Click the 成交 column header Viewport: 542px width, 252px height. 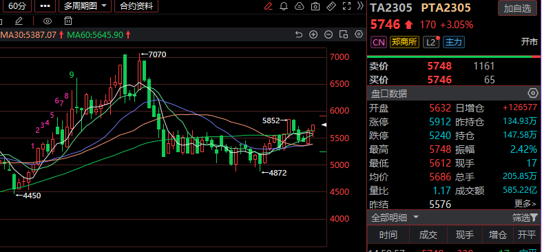click(428, 235)
